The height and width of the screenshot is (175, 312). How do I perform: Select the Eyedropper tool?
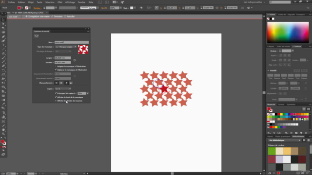(x=3, y=104)
